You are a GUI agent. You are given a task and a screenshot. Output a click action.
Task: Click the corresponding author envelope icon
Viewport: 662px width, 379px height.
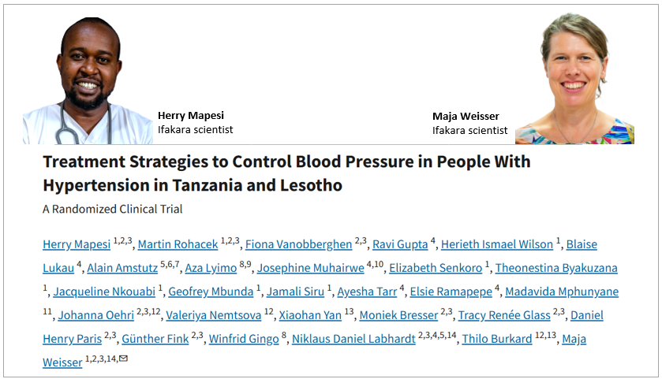123,360
